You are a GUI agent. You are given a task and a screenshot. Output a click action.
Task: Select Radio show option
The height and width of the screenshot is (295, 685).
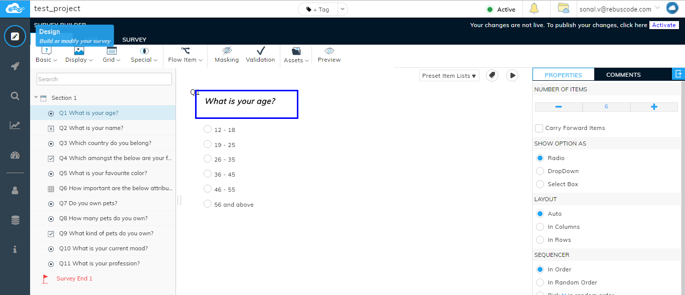click(540, 158)
